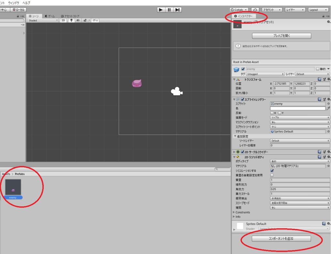Check flip Y checkbox
The height and width of the screenshot is (254, 331).
280,113
